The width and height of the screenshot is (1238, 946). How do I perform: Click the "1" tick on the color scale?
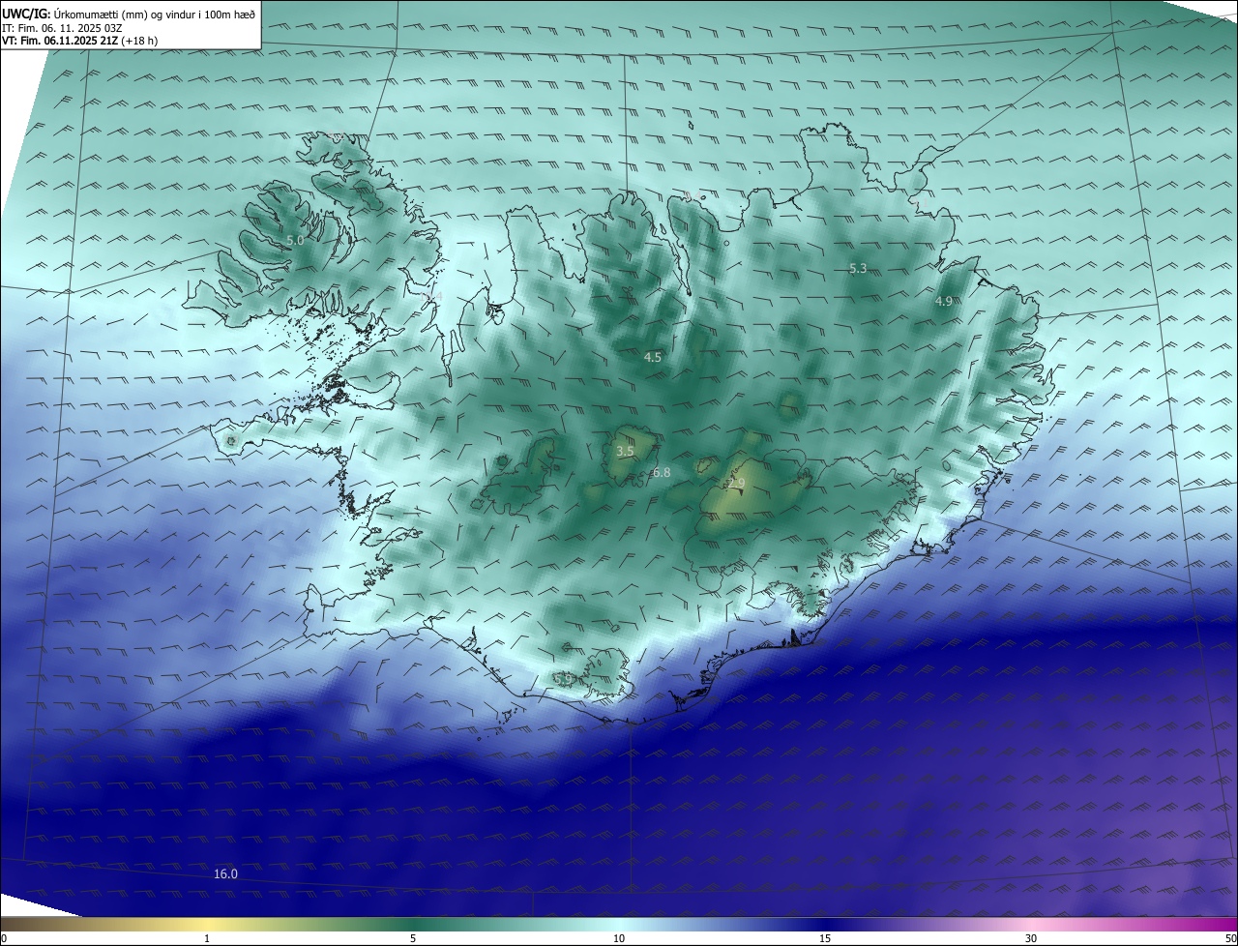tap(207, 938)
